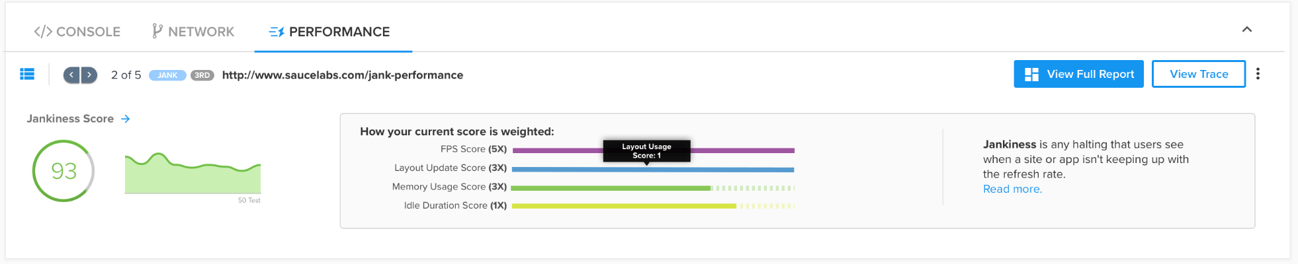This screenshot has height=264, width=1298.
Task: Collapse the panel with the top chevron
Action: [1246, 30]
